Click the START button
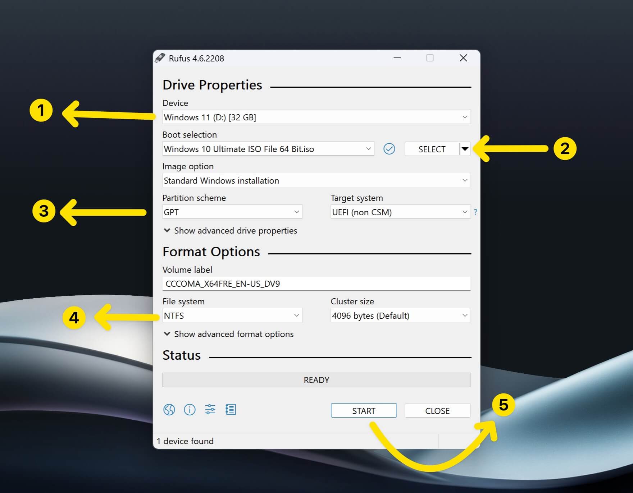The height and width of the screenshot is (493, 633). click(364, 411)
